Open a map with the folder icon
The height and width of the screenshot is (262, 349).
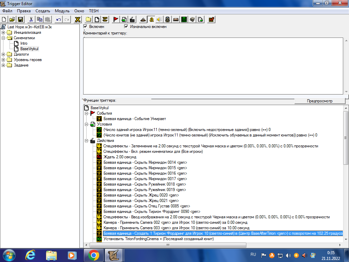(x=12, y=19)
